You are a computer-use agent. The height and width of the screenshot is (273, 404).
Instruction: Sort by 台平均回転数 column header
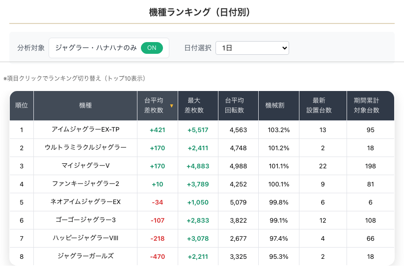234,106
